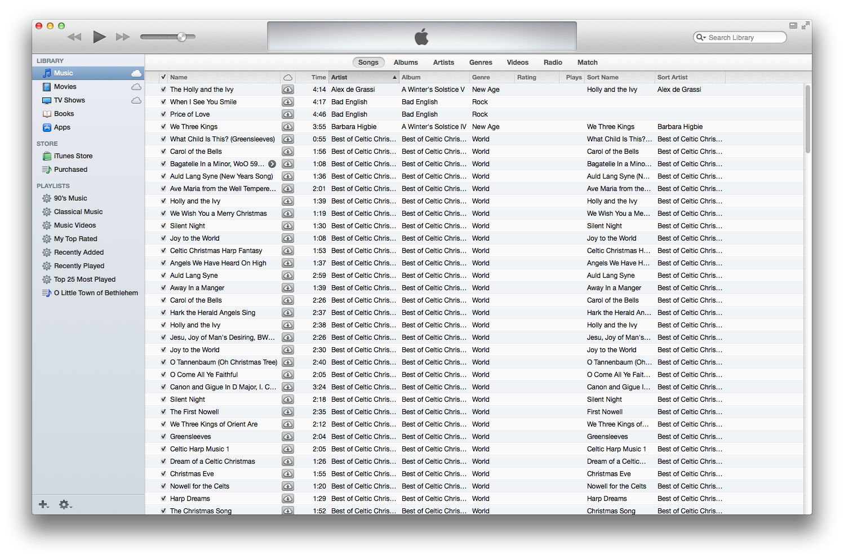Open the Apps library
Viewport: 844px width, 559px height.
pyautogui.click(x=62, y=127)
